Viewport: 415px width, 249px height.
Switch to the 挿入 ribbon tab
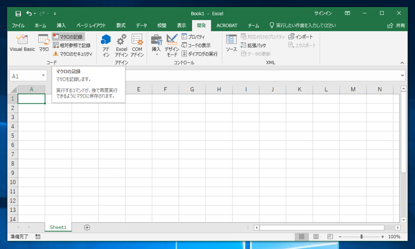point(61,26)
